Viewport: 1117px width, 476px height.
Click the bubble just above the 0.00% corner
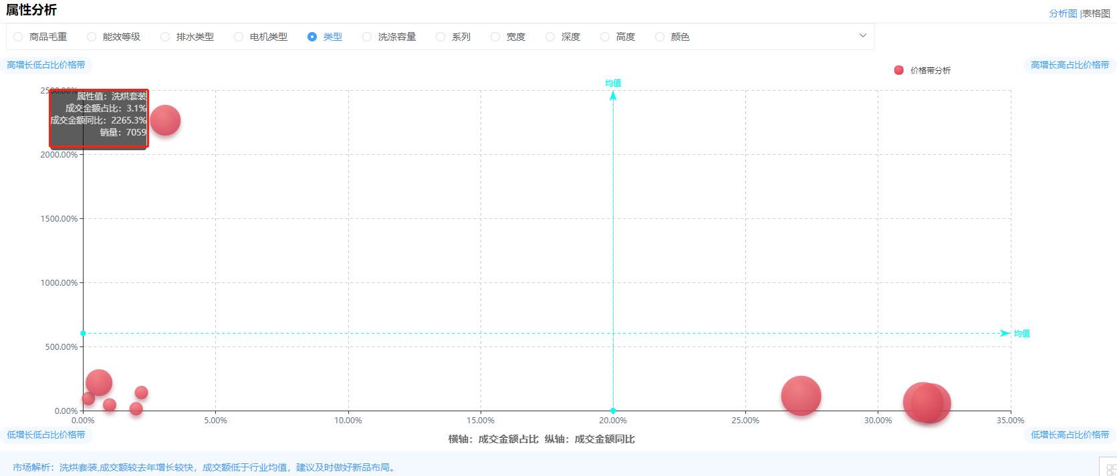88,399
